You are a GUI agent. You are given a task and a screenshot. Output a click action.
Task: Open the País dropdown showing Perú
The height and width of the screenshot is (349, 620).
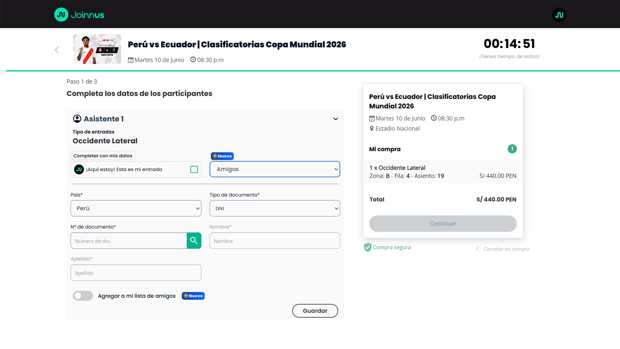[136, 208]
